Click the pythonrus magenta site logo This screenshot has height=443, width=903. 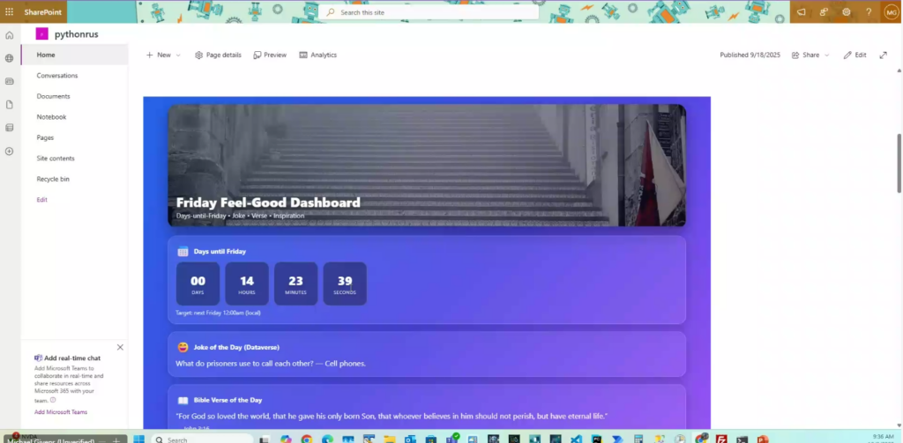tap(42, 34)
